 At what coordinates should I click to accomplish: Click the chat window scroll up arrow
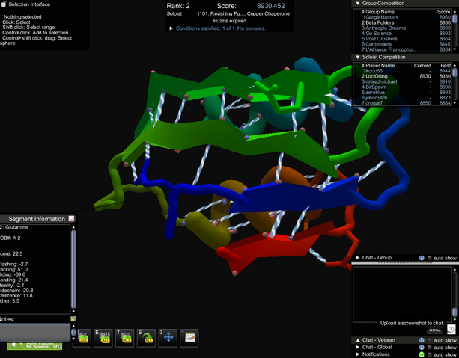455,270
